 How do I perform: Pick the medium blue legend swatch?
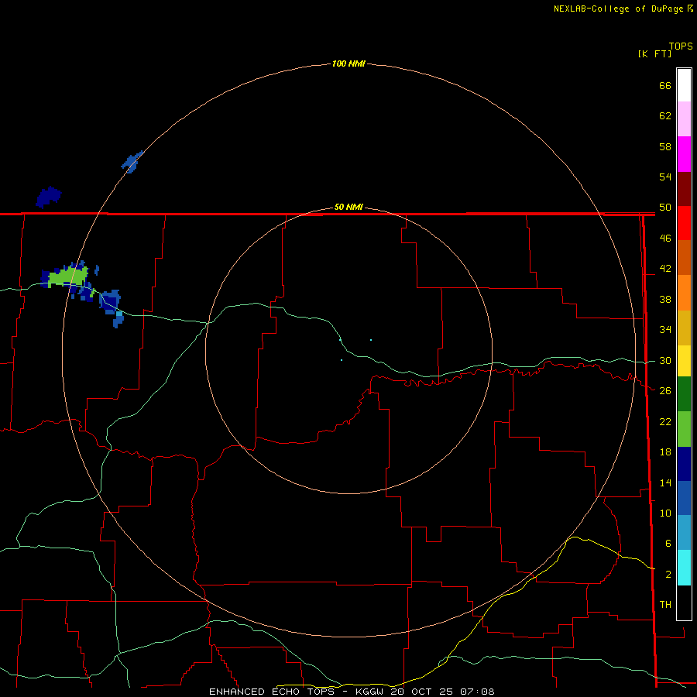pos(684,498)
